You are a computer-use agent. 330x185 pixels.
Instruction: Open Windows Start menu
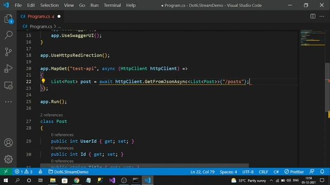[6, 180]
